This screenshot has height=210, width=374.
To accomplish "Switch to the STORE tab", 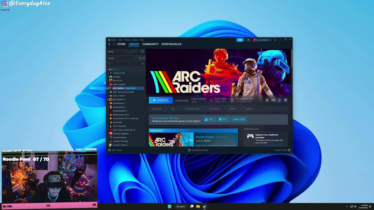I will [121, 44].
